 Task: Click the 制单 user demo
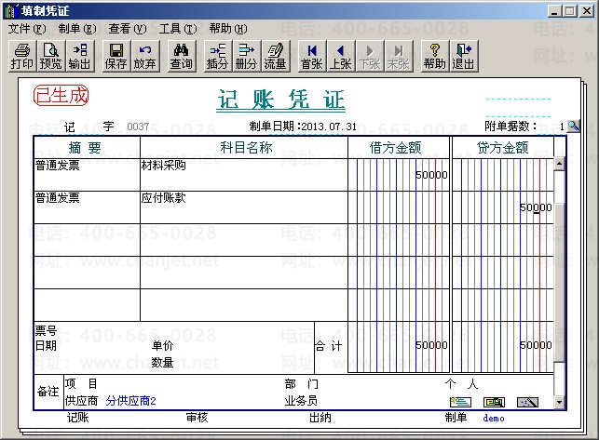[x=493, y=419]
